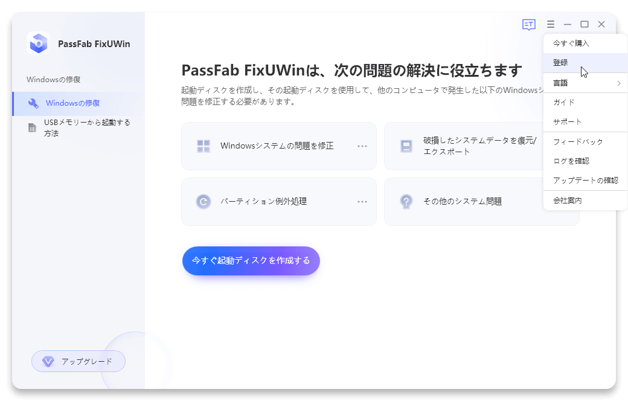Click the document icon beside USBメモリーから起動する方法
628x401 pixels.
[33, 128]
